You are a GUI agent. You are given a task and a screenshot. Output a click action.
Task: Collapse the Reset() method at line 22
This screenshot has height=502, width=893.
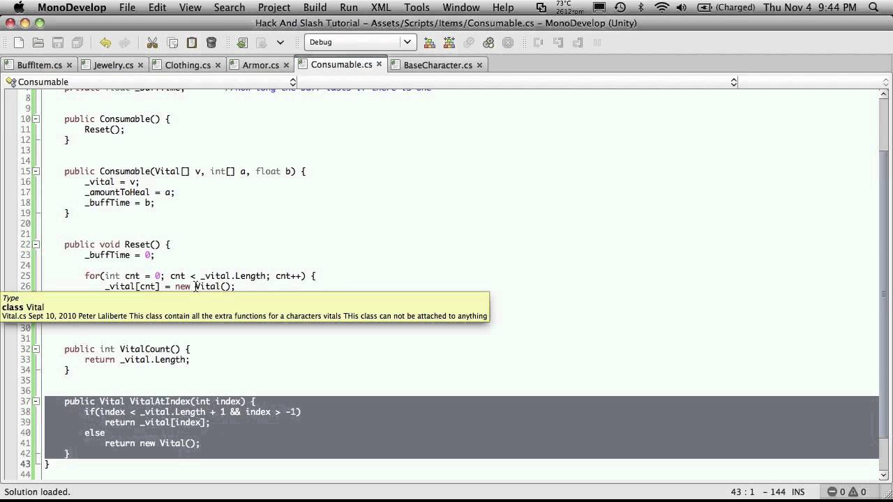(36, 244)
